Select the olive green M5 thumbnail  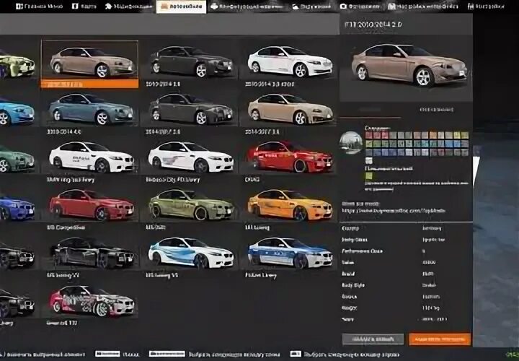point(190,204)
